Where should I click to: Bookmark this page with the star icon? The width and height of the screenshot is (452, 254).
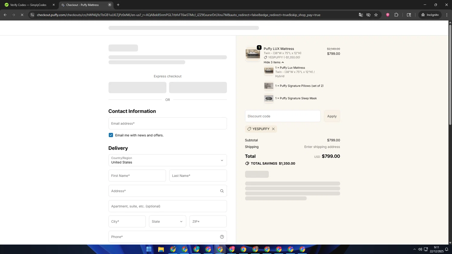pos(376,15)
